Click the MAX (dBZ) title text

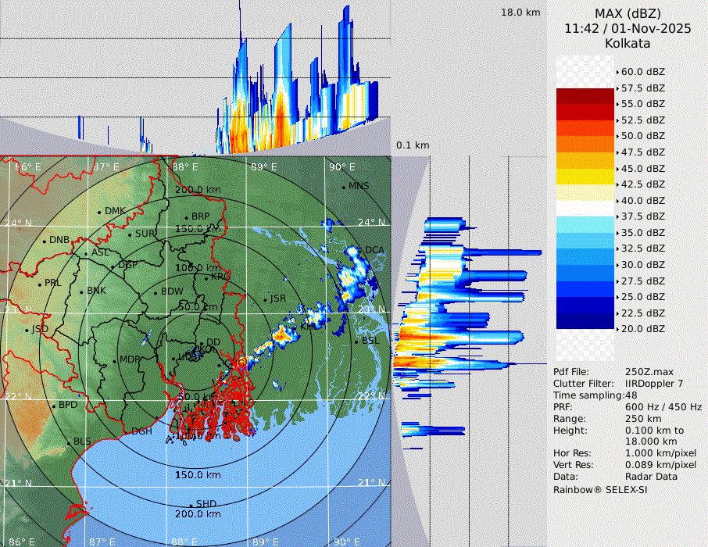(628, 13)
